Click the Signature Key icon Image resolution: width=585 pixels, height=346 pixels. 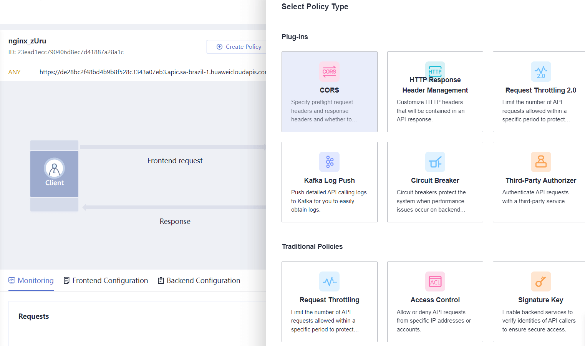point(540,281)
